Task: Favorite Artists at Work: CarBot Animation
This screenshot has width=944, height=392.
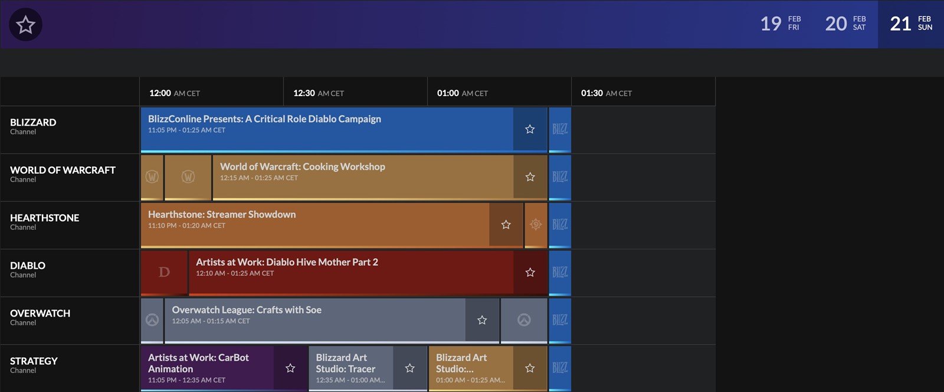Action: pos(290,368)
